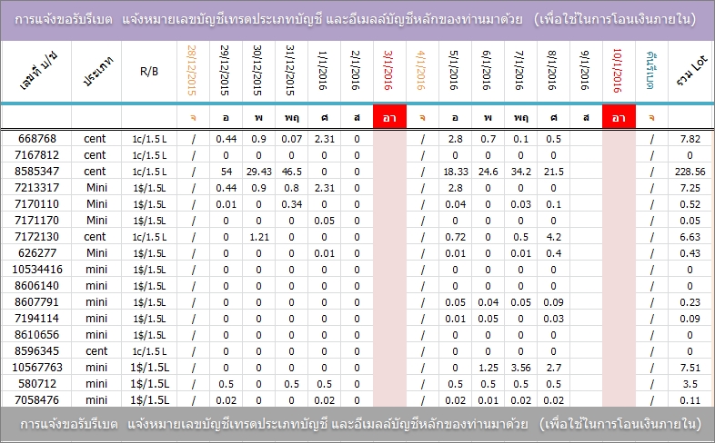Select account number 626277

pyautogui.click(x=37, y=253)
